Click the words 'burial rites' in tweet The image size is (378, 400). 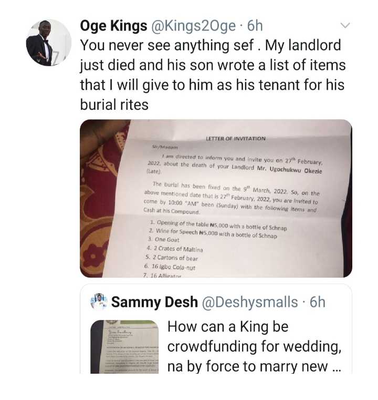(114, 104)
